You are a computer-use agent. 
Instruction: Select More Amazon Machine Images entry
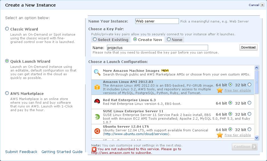pyautogui.click(x=173, y=72)
